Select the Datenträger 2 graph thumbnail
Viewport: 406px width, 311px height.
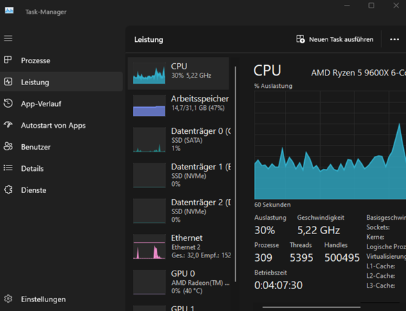149,211
